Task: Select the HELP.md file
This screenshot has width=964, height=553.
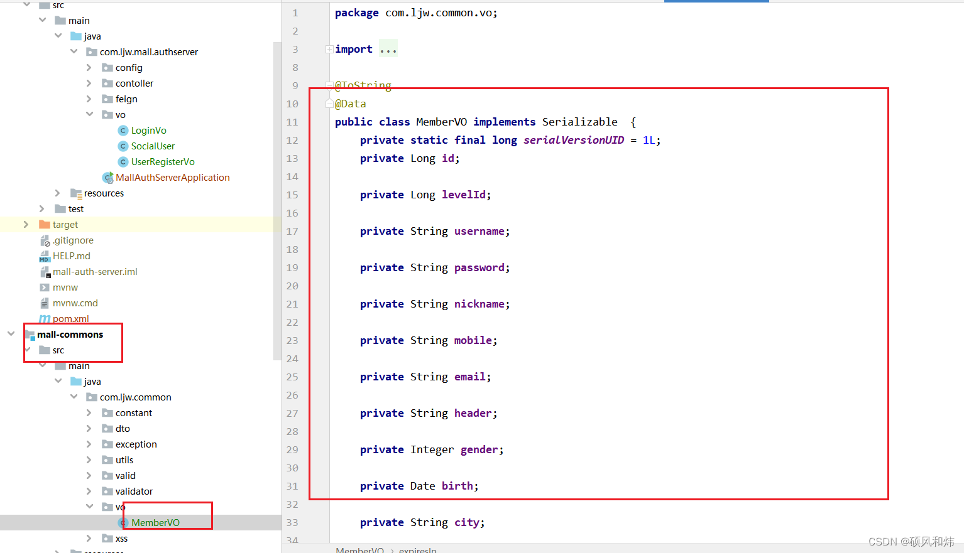Action: point(71,256)
